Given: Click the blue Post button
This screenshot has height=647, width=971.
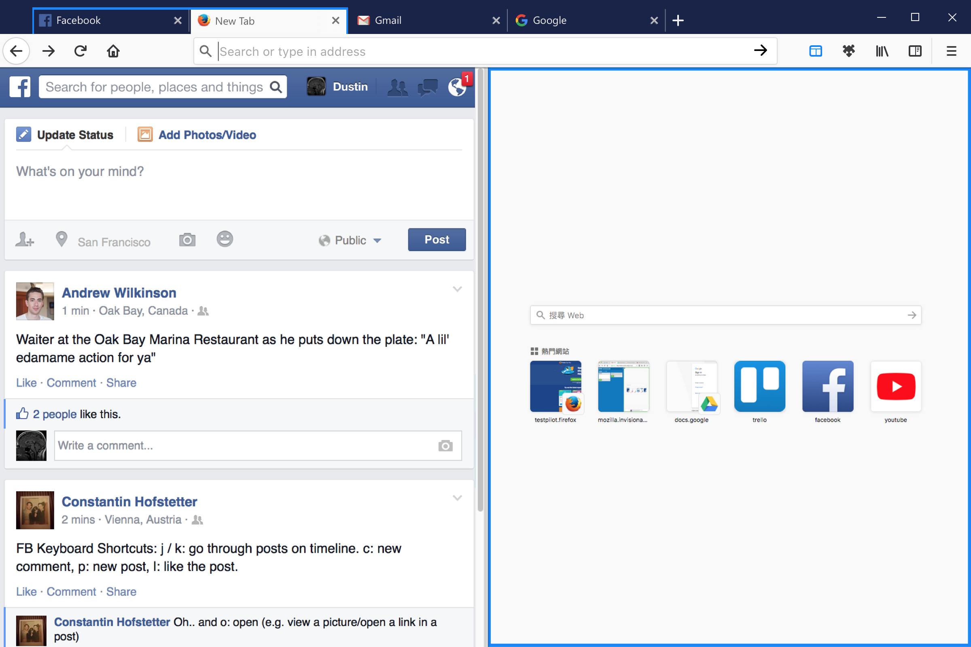Looking at the screenshot, I should click(x=437, y=240).
